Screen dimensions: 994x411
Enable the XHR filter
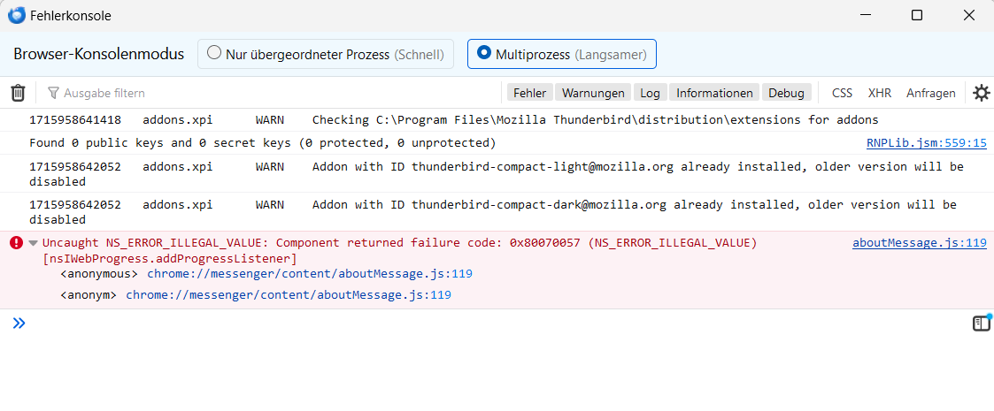coord(879,93)
